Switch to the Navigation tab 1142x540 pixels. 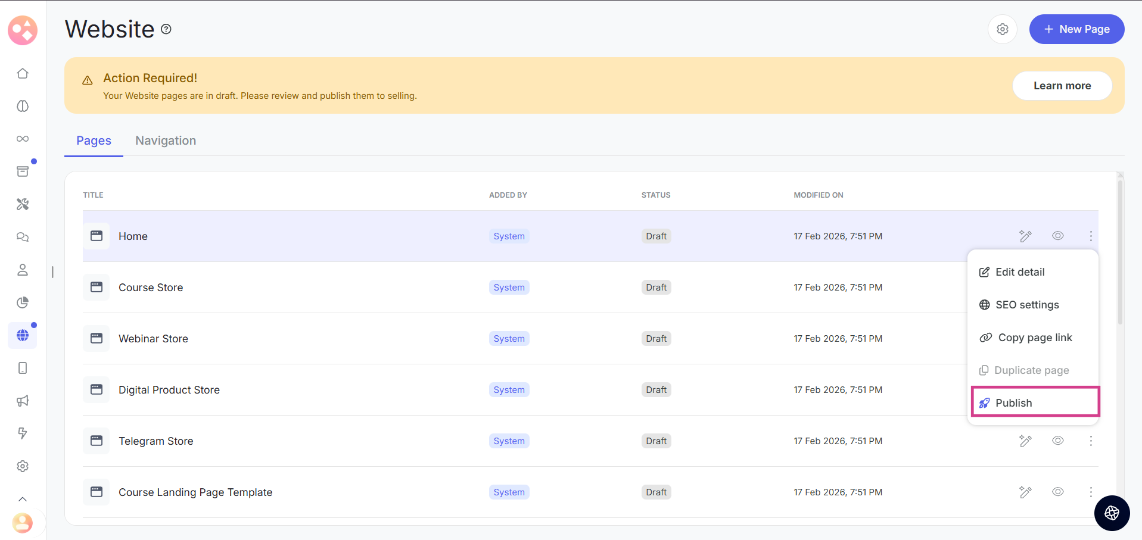pos(166,141)
